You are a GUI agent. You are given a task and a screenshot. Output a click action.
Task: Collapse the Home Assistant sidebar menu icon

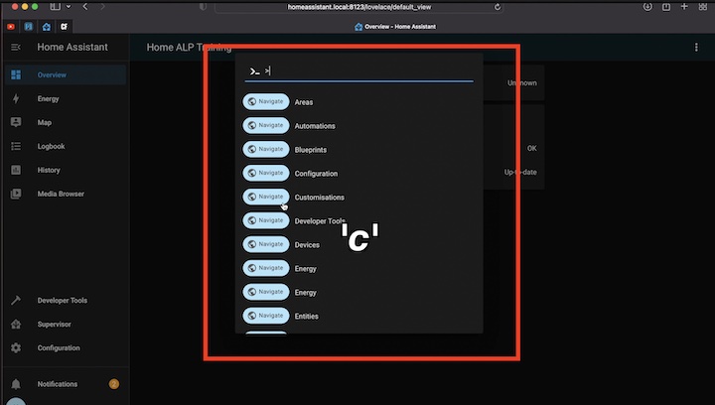16,47
